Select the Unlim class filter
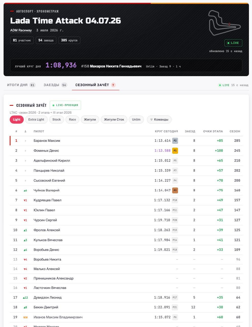The height and width of the screenshot is (327, 252). [136, 120]
